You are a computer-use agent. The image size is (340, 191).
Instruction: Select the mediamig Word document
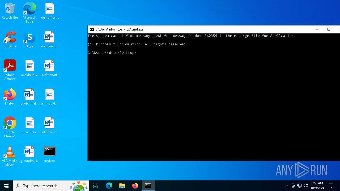point(50,40)
